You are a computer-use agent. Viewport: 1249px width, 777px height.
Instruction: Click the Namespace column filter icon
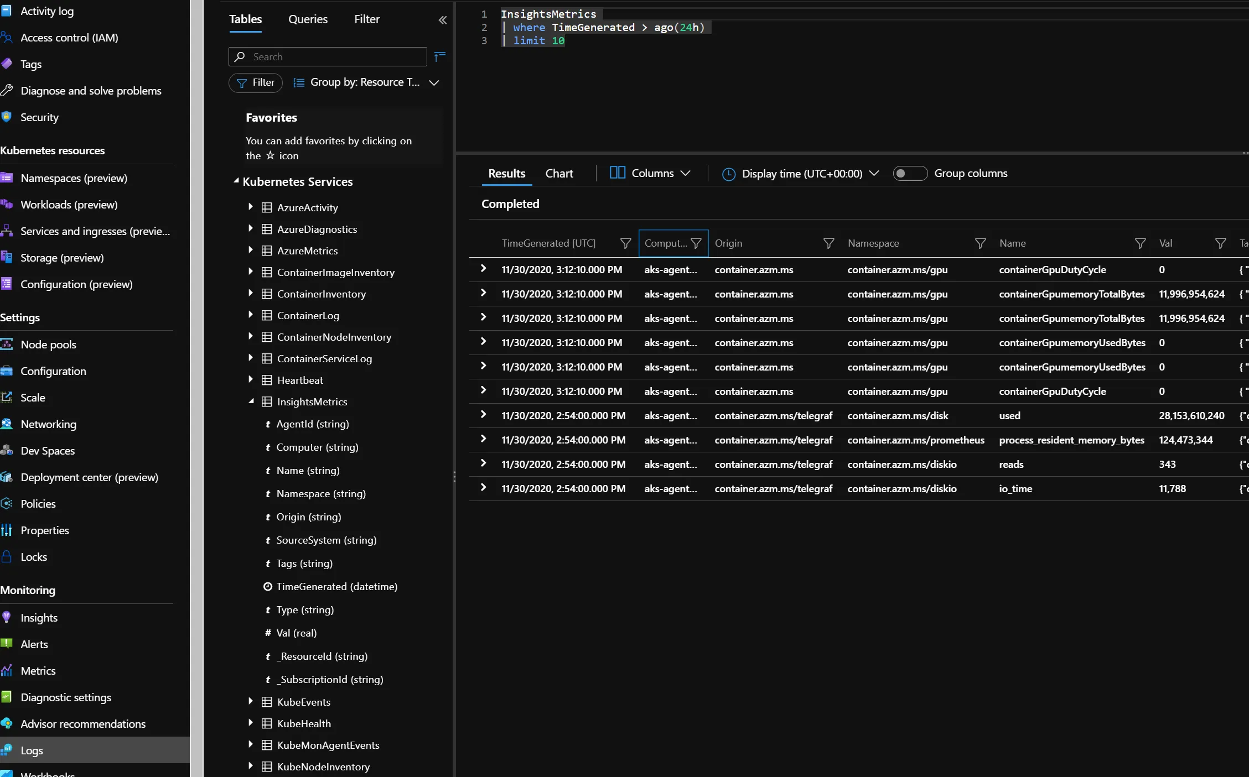point(980,243)
